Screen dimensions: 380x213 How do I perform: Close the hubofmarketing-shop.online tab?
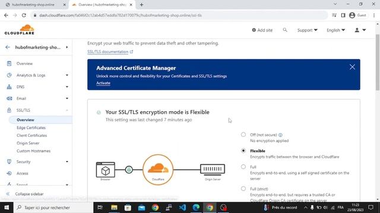point(65,5)
